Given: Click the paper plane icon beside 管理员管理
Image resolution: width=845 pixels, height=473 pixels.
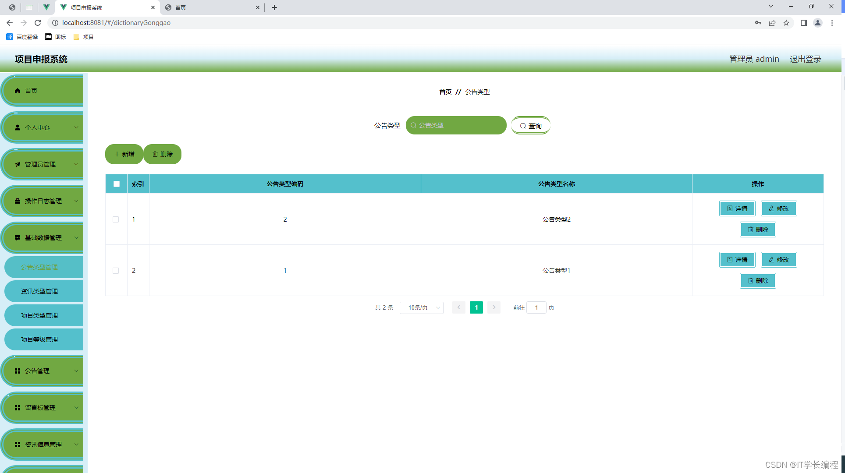Looking at the screenshot, I should pos(18,164).
